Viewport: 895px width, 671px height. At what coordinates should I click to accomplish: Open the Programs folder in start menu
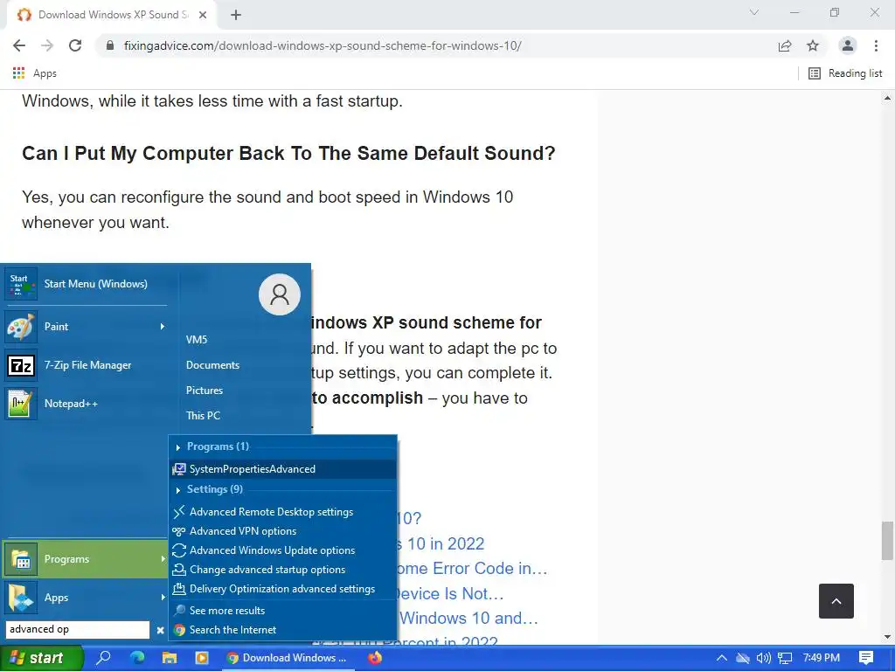pyautogui.click(x=86, y=559)
